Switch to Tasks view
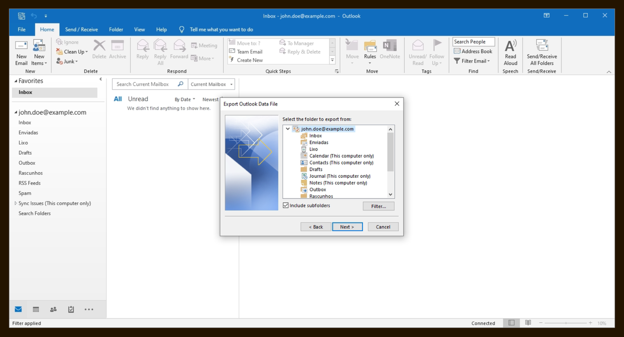 click(71, 309)
